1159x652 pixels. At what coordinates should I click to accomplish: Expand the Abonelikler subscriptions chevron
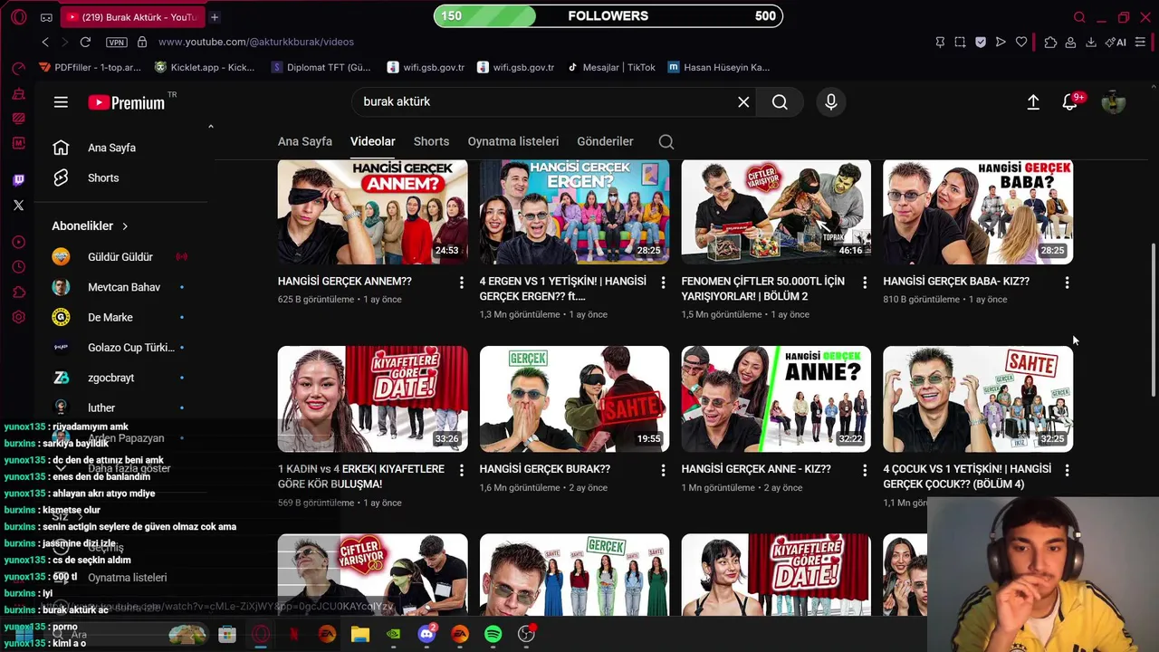pyautogui.click(x=125, y=226)
